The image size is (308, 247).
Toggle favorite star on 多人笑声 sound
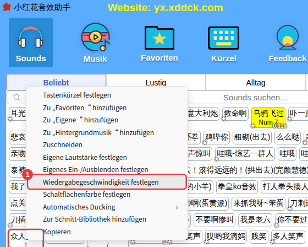(272, 241)
